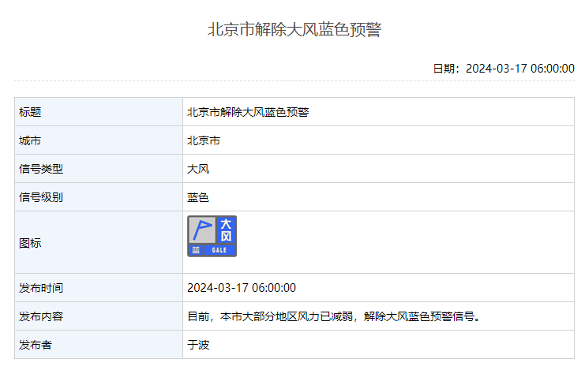Viewport: 585px width, 370px height.
Task: Click the publish time value in the 发布时间 row
Action: 242,288
